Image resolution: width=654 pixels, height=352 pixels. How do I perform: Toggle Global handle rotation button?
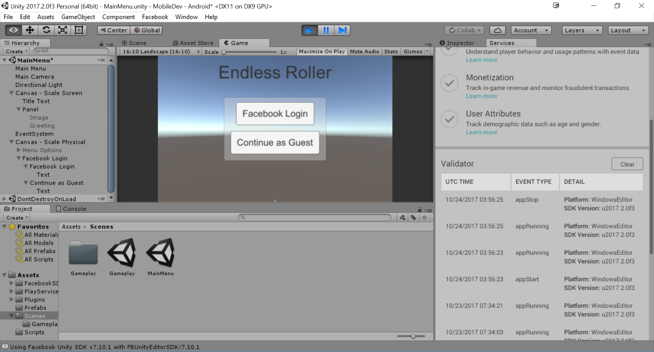point(146,30)
